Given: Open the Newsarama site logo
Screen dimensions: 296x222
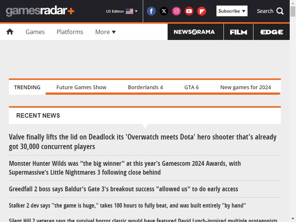Looking at the screenshot, I should pyautogui.click(x=194, y=32).
